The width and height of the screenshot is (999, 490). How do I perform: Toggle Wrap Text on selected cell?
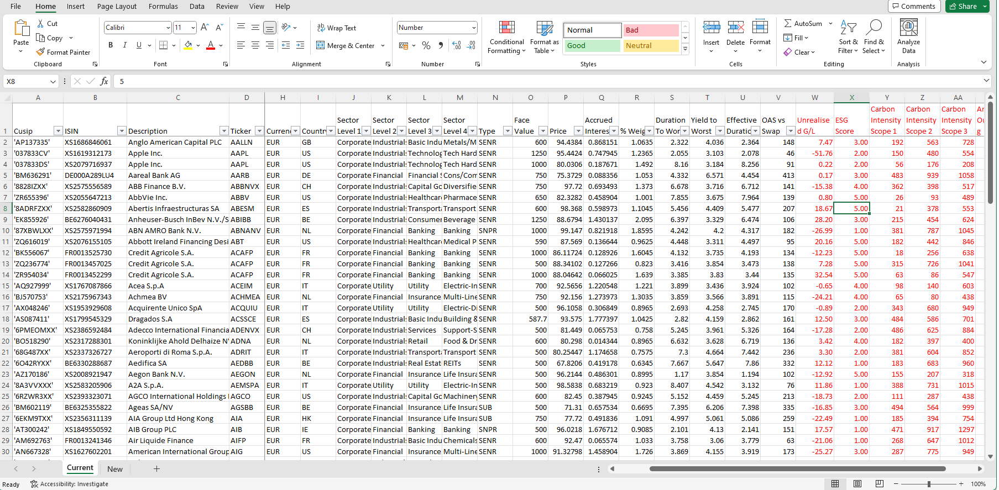coord(336,28)
